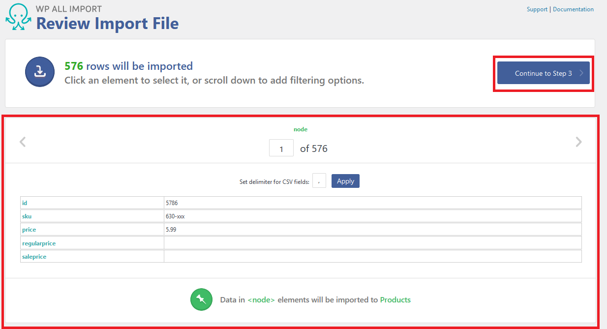Click the sku value 630-xxx
607x329 pixels.
click(175, 216)
